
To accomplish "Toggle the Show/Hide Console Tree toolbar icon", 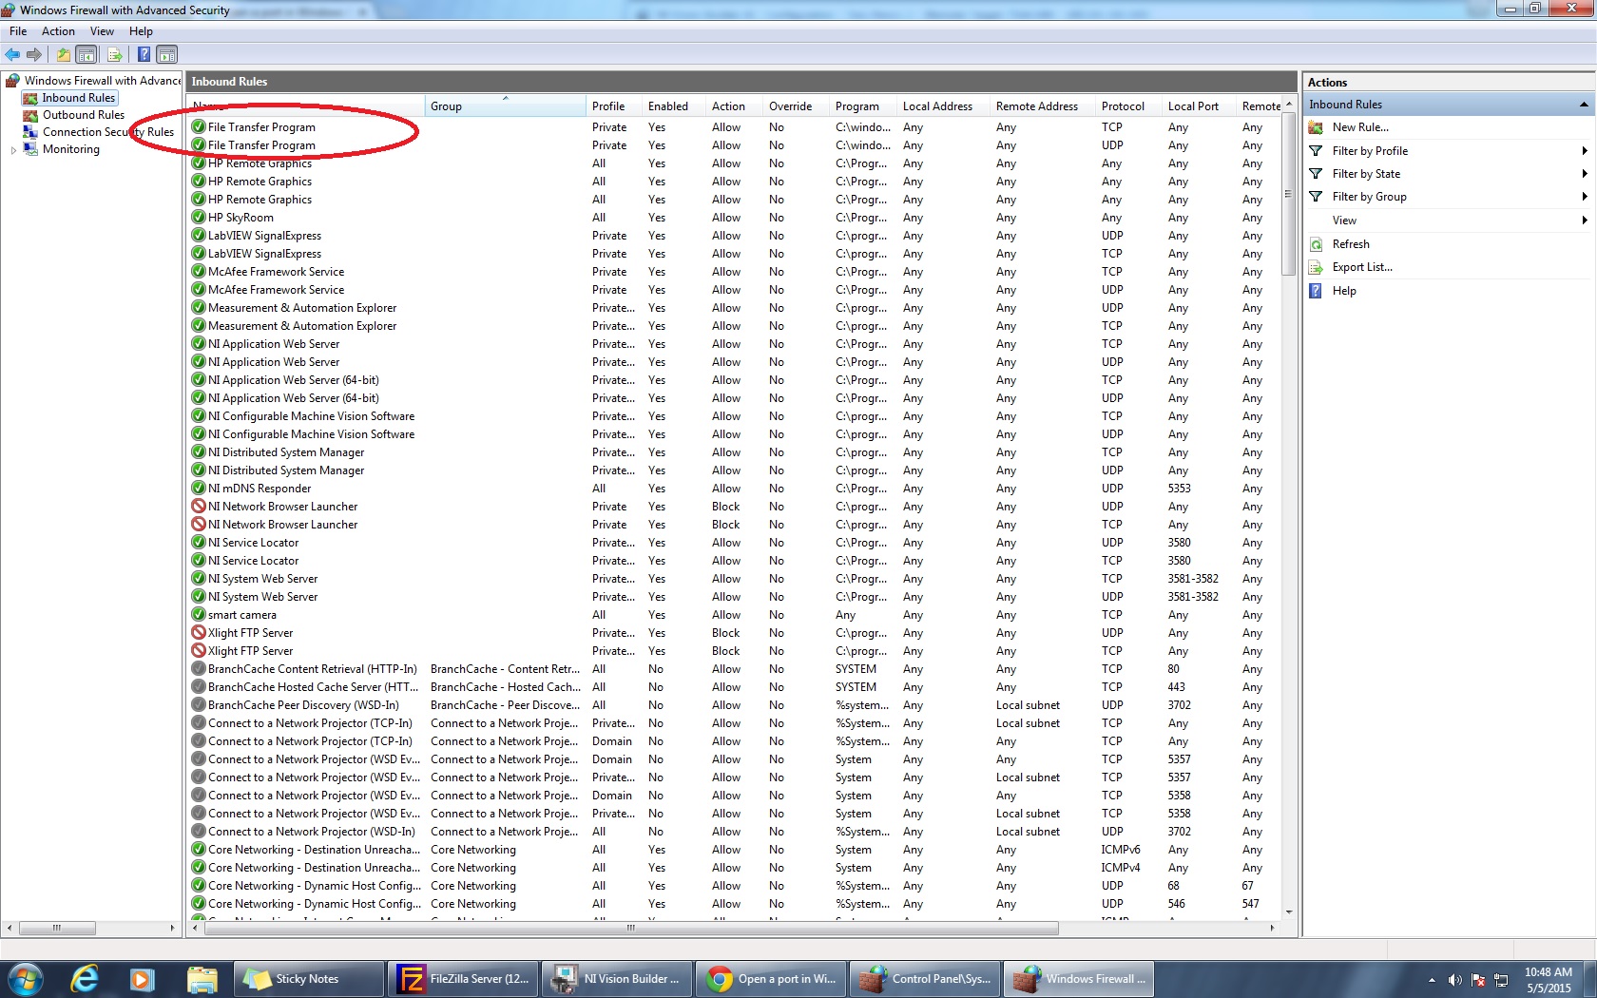I will [x=87, y=54].
